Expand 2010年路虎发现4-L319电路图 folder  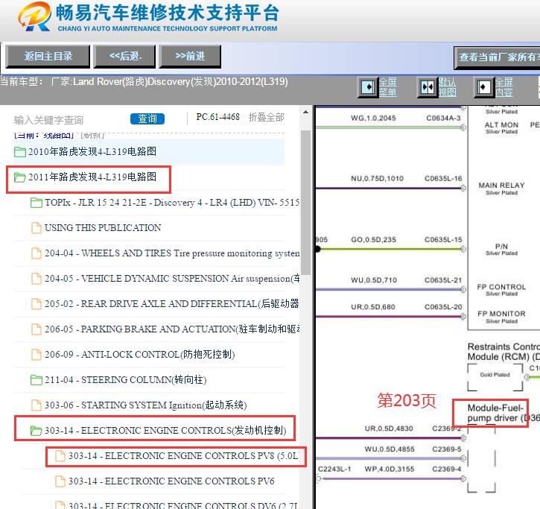92,151
